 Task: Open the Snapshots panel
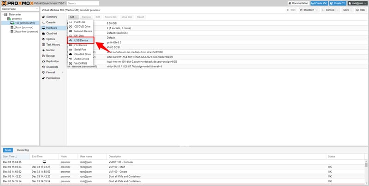[x=52, y=66]
